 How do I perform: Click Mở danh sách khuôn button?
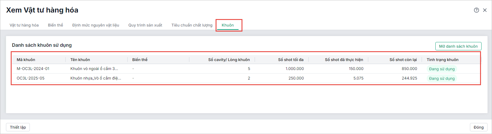458,46
